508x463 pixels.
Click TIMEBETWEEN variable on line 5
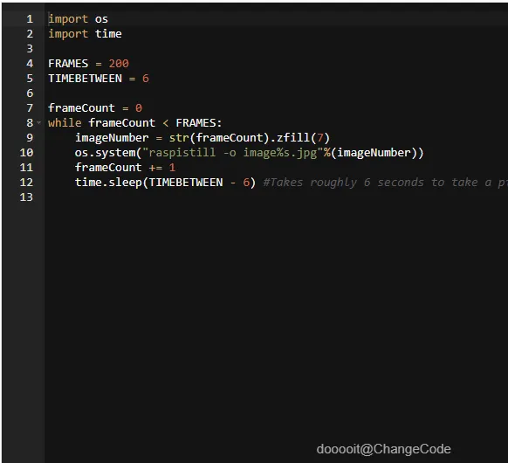(x=85, y=79)
